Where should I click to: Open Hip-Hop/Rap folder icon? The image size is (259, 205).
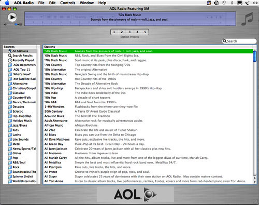pos(10,116)
